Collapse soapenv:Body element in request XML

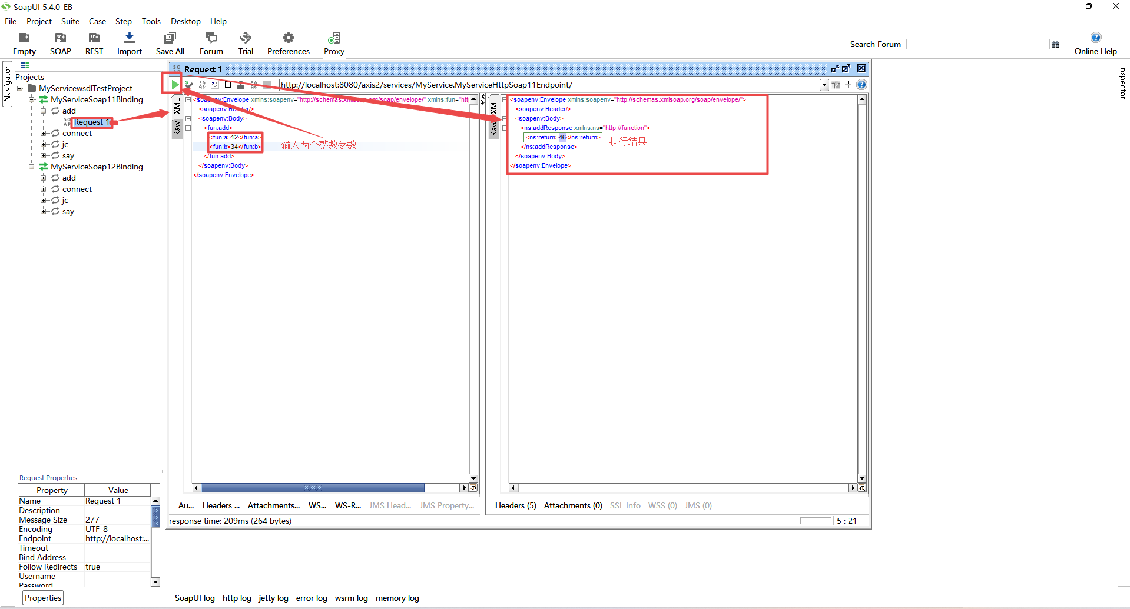coord(188,118)
